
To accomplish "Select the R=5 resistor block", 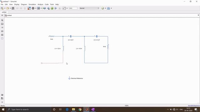I will (x=52, y=36).
